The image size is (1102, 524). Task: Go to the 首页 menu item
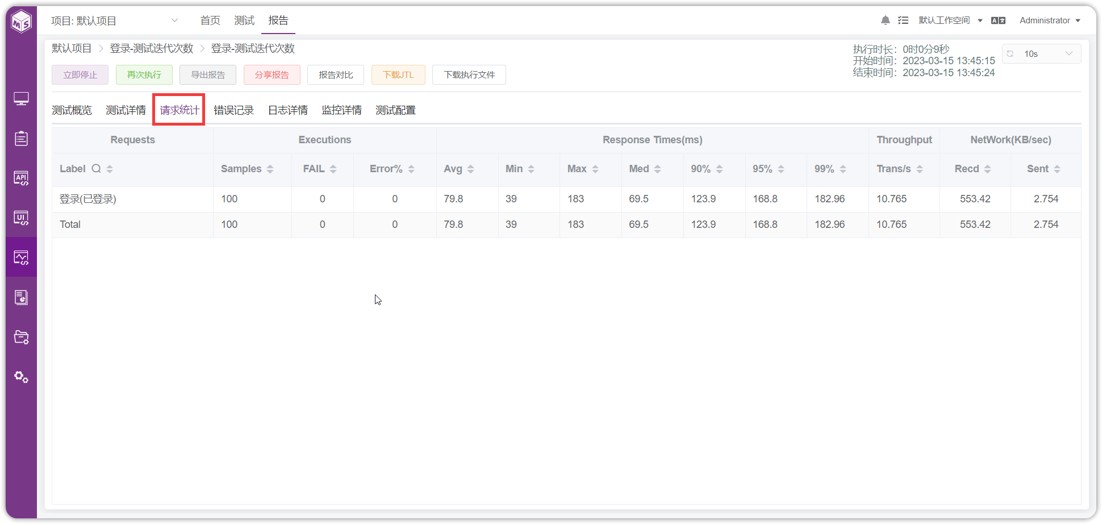(210, 20)
